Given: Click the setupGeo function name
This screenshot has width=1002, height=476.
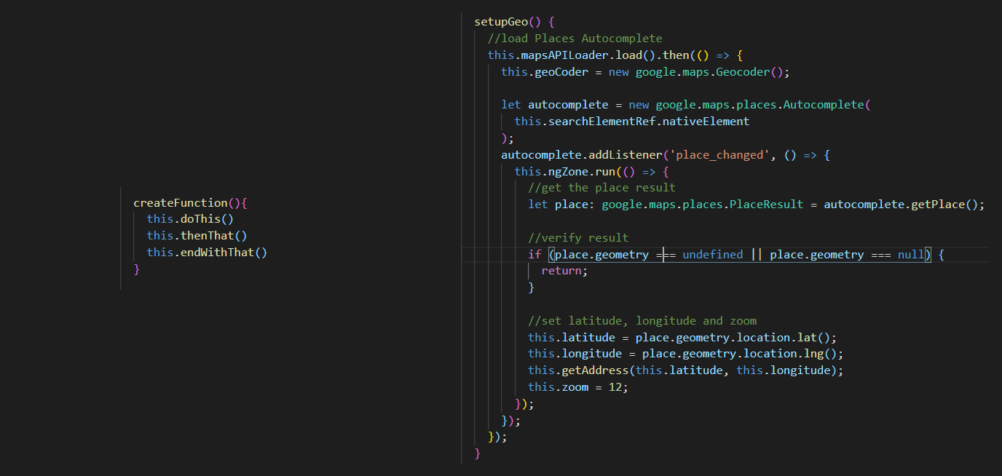Looking at the screenshot, I should click(501, 21).
